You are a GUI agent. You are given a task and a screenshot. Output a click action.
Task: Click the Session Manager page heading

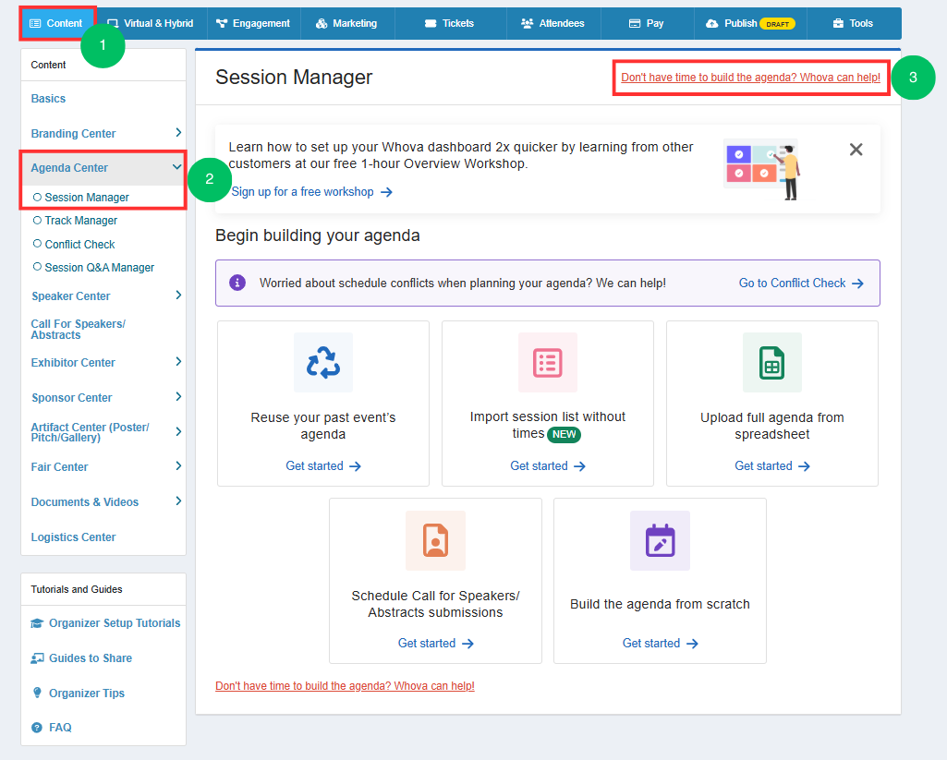click(294, 78)
